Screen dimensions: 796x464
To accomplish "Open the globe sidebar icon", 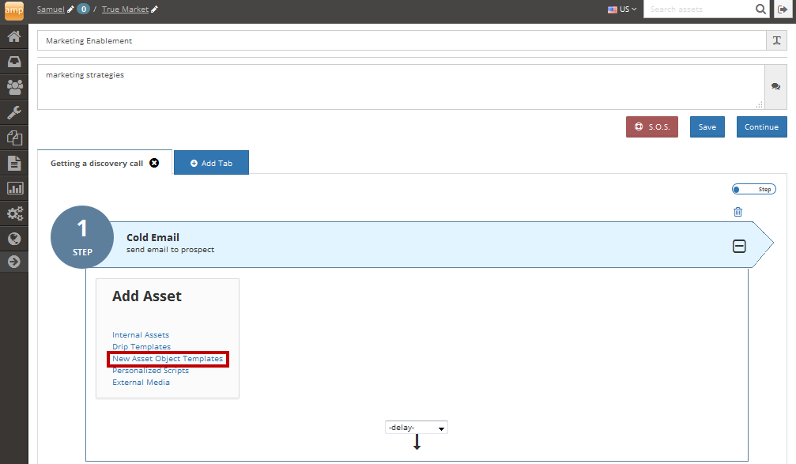I will point(14,239).
